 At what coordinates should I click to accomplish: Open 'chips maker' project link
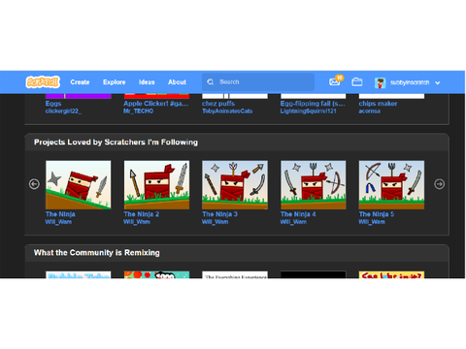(x=378, y=104)
